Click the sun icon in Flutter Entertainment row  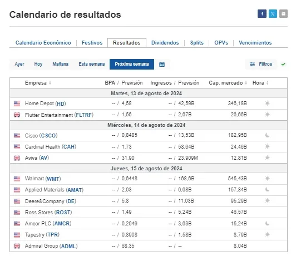(267, 114)
